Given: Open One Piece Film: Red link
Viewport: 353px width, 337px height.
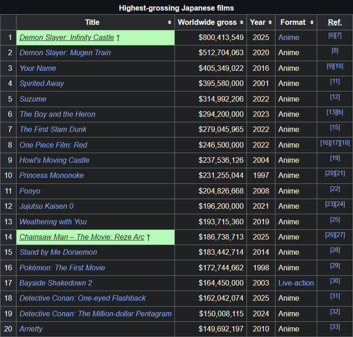Looking at the screenshot, I should coord(53,145).
